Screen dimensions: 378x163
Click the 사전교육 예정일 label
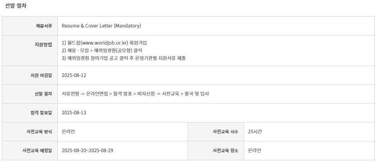coord(38,151)
